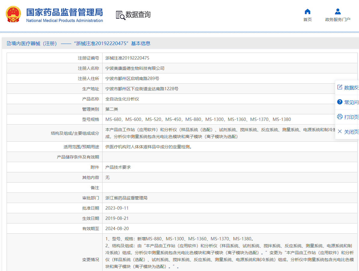The image size is (359, 271).
Task: Click the 附件 row label
Action: [95, 168]
